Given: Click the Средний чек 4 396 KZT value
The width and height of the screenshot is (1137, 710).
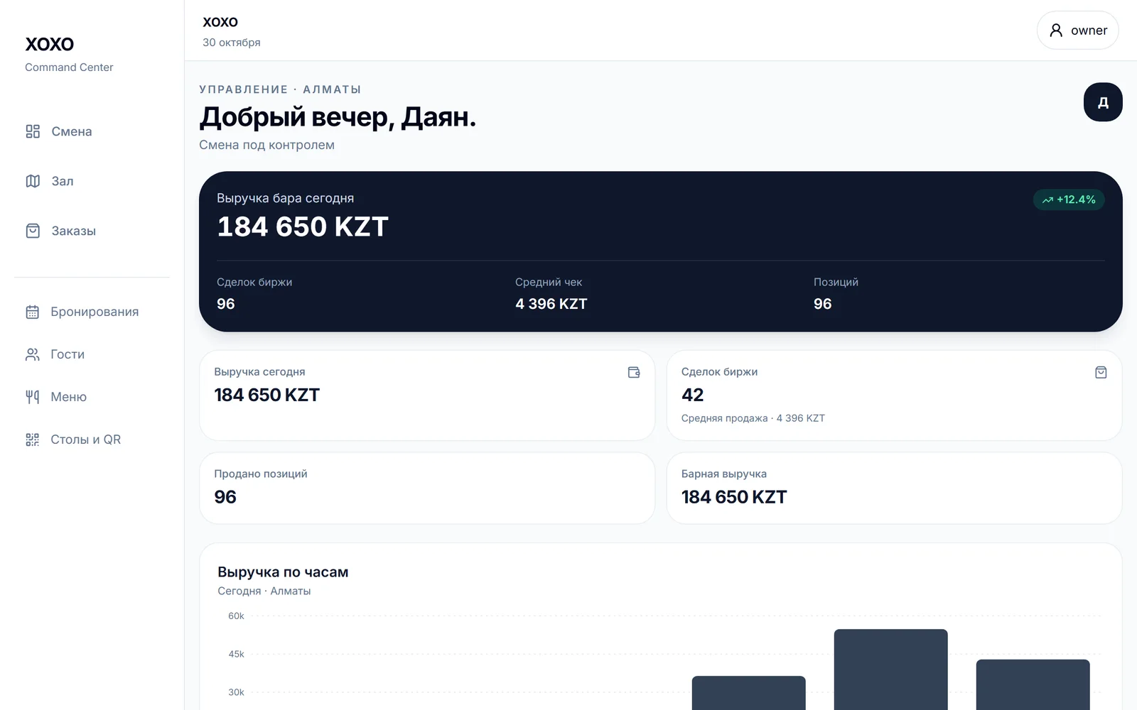Looking at the screenshot, I should click(x=551, y=304).
